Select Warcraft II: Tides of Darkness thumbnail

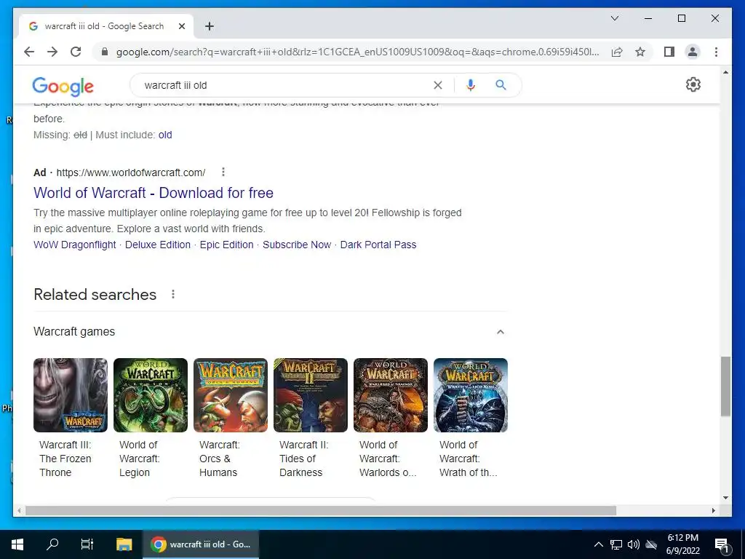(310, 395)
